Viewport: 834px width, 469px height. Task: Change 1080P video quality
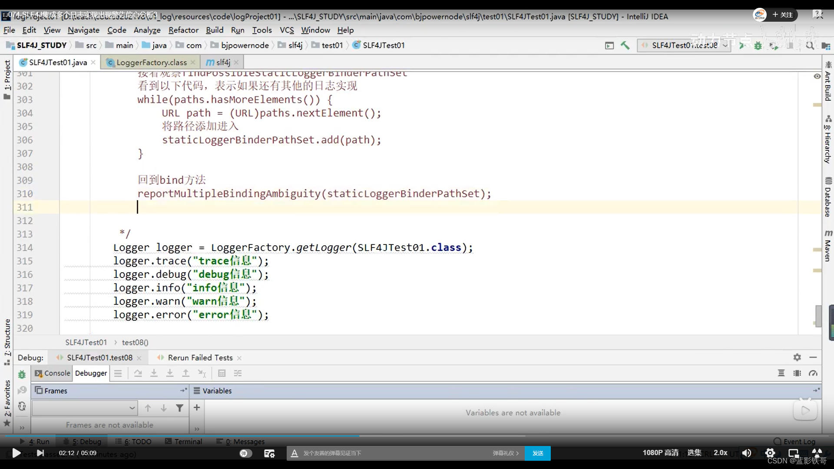tap(660, 452)
